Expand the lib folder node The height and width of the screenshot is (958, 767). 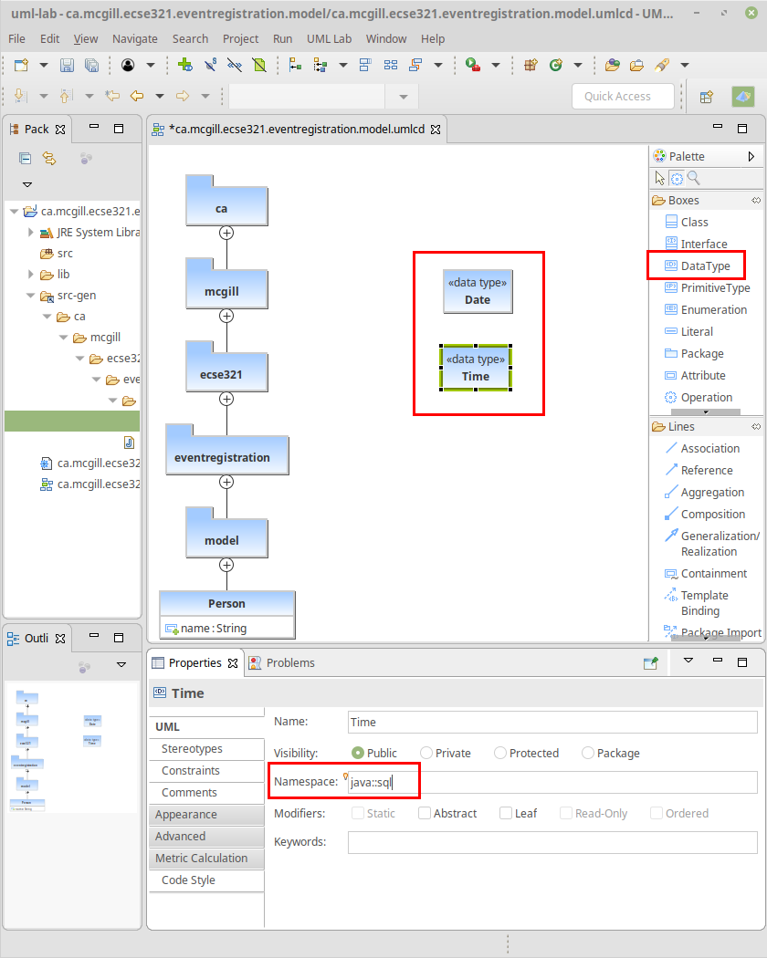click(x=30, y=275)
